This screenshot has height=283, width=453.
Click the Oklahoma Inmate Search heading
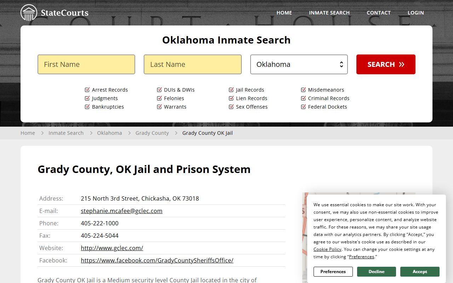(226, 40)
